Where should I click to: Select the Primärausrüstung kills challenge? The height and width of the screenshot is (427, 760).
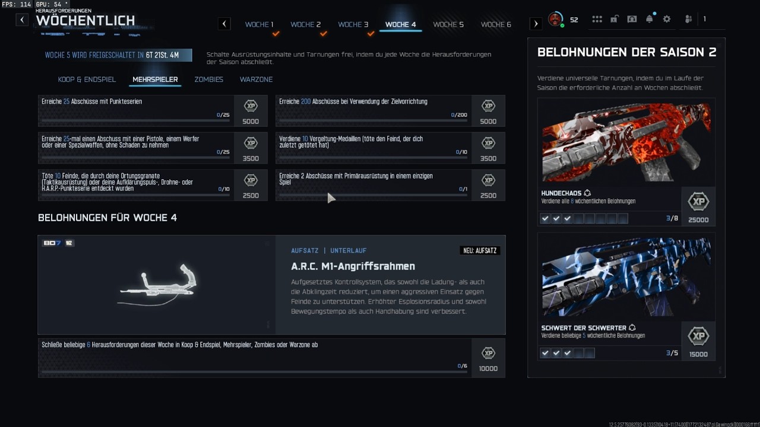[390, 185]
